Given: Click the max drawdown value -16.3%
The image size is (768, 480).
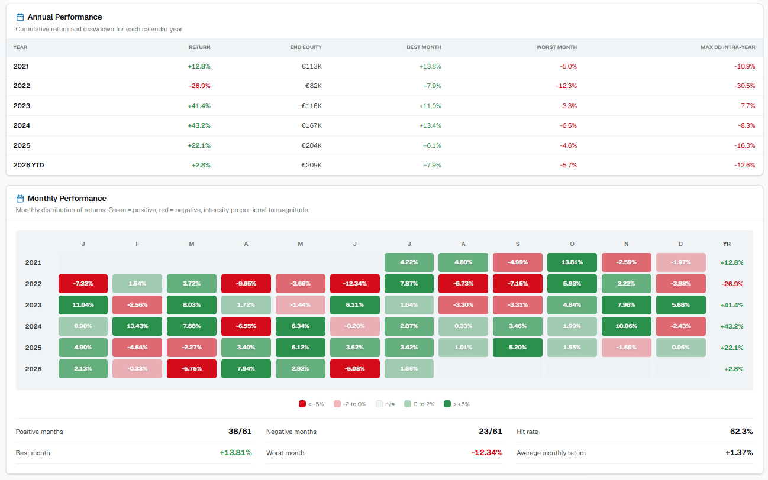Looking at the screenshot, I should (745, 145).
